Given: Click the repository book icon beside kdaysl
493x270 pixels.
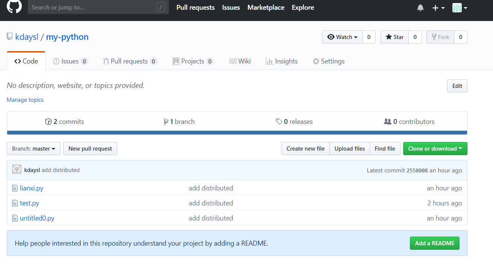Looking at the screenshot, I should click(x=10, y=37).
